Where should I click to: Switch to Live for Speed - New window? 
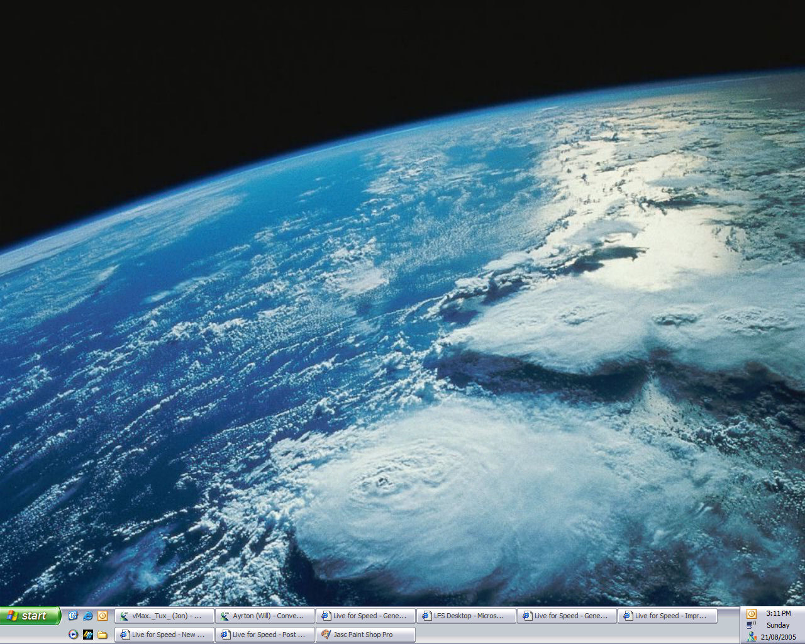pos(164,635)
